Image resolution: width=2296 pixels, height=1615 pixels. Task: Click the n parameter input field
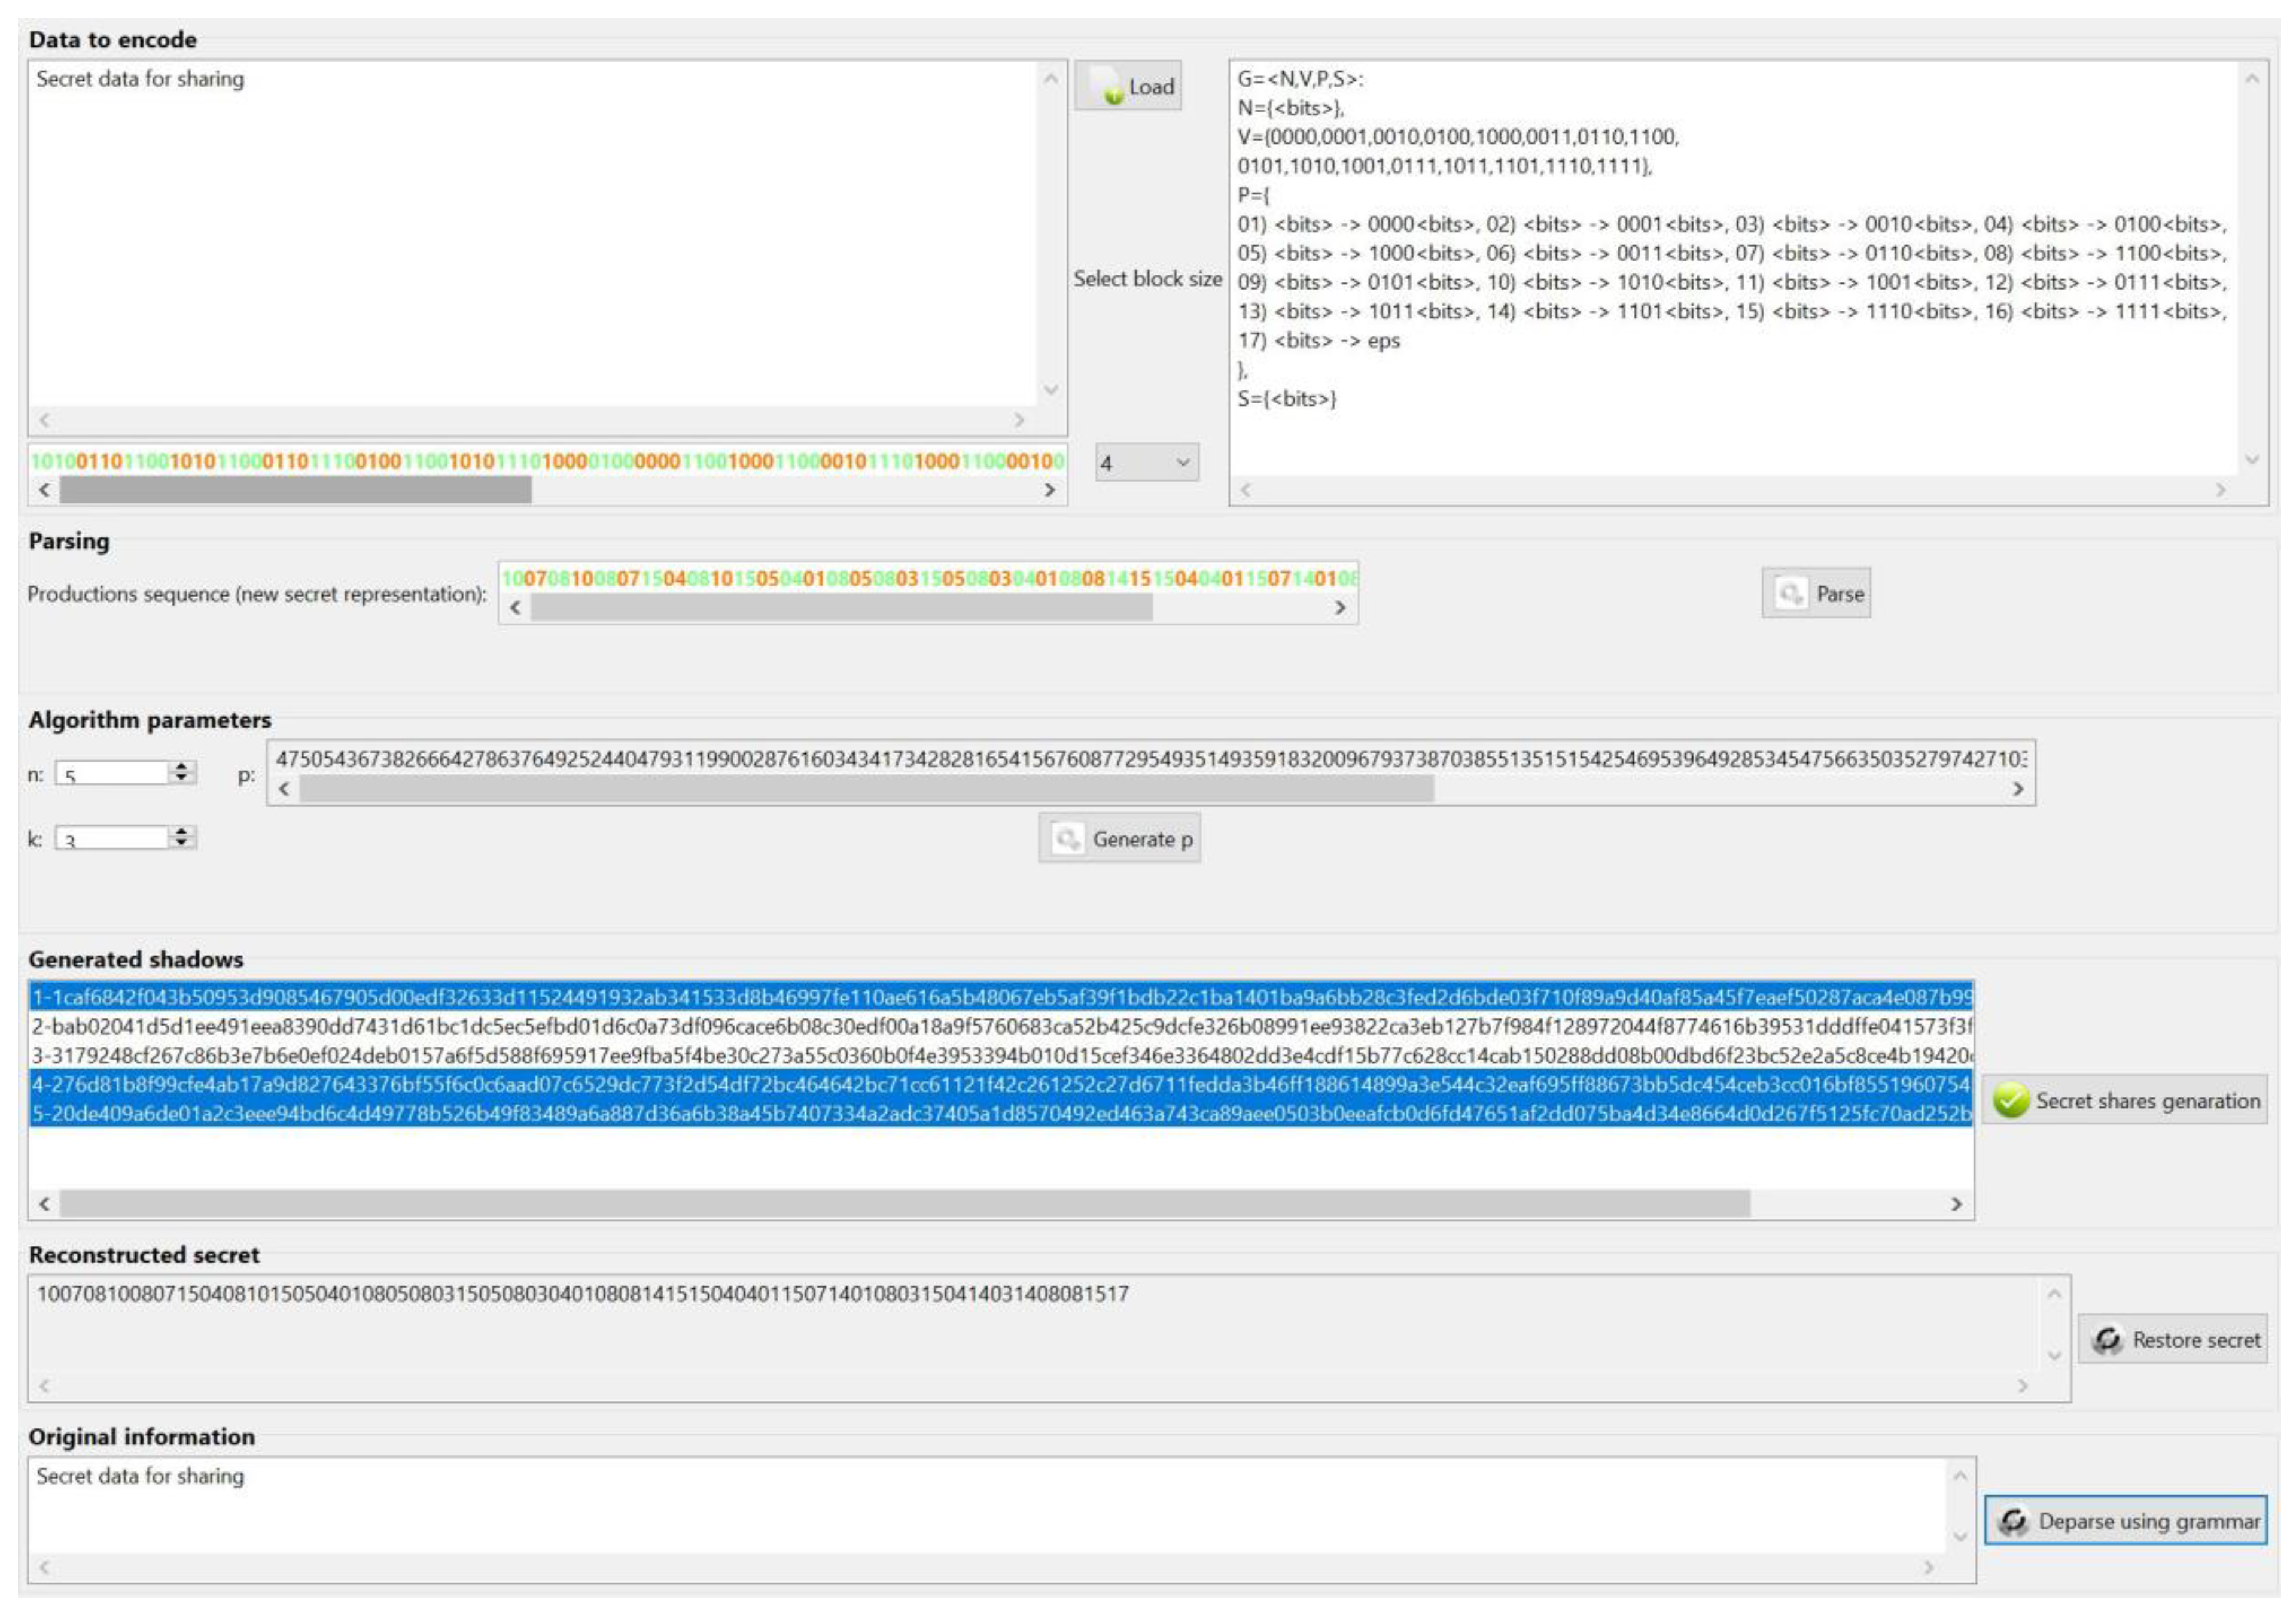pos(112,774)
